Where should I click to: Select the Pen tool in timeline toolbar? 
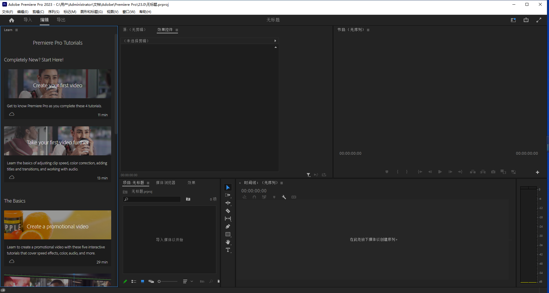[228, 226]
